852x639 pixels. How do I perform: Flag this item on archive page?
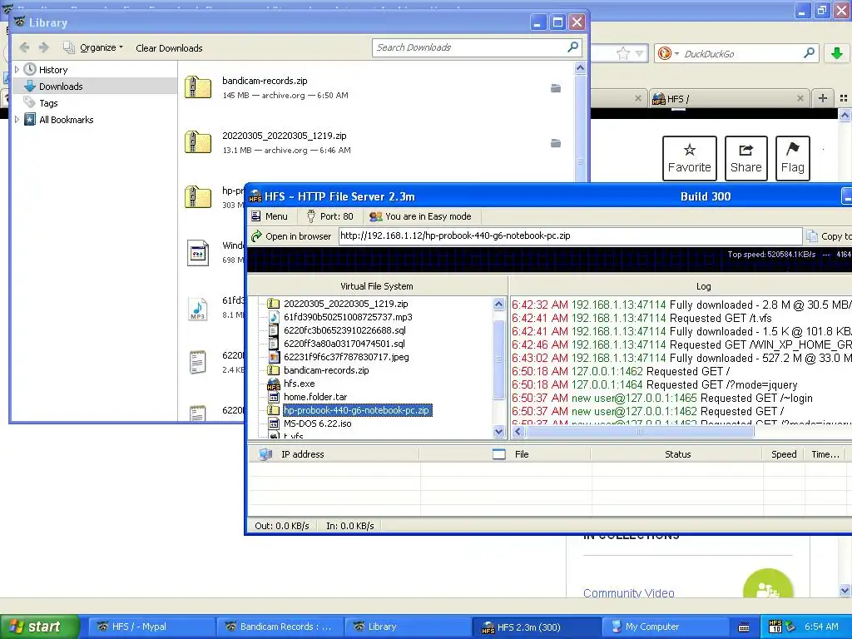(x=793, y=158)
